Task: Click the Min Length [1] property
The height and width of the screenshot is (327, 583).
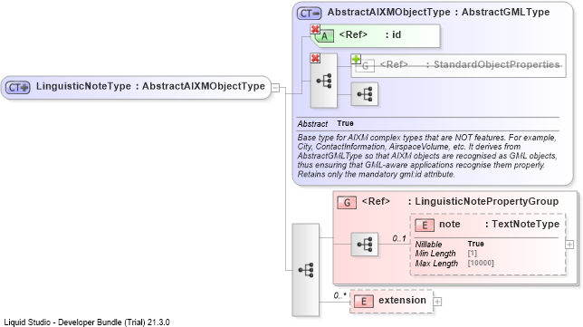Action: (x=445, y=254)
